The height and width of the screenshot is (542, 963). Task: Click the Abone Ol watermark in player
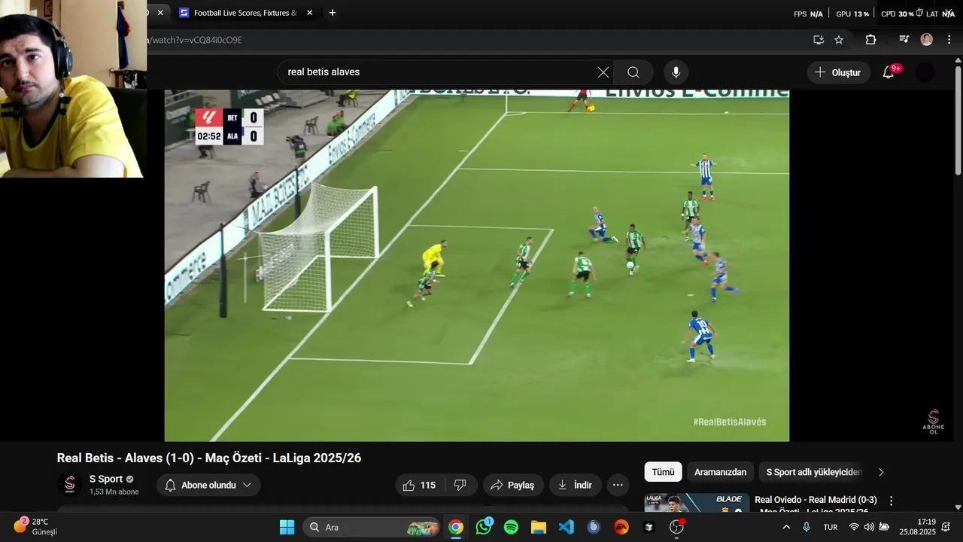(933, 422)
